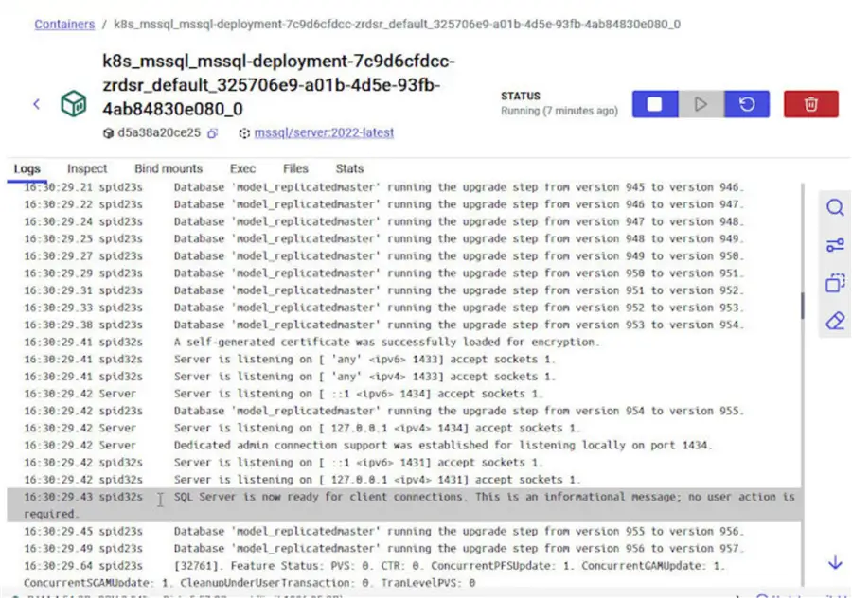Click the green container cube icon

[x=73, y=103]
